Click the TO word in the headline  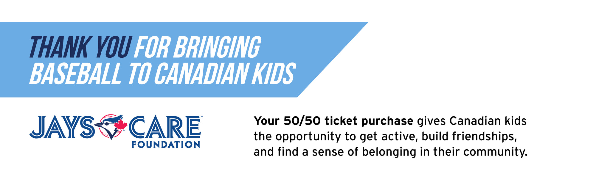pyautogui.click(x=139, y=73)
